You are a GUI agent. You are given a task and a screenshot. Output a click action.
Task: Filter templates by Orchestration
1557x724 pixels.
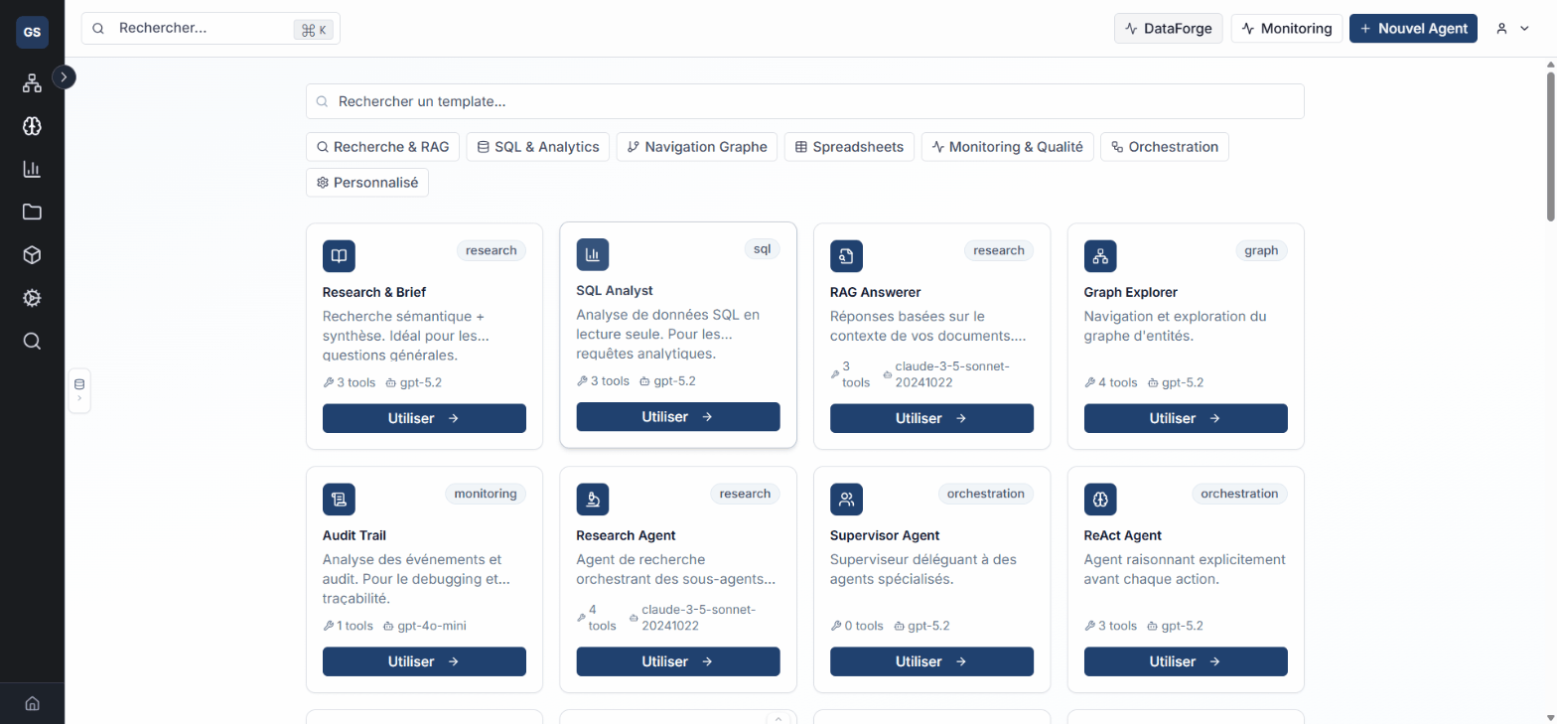coord(1164,147)
